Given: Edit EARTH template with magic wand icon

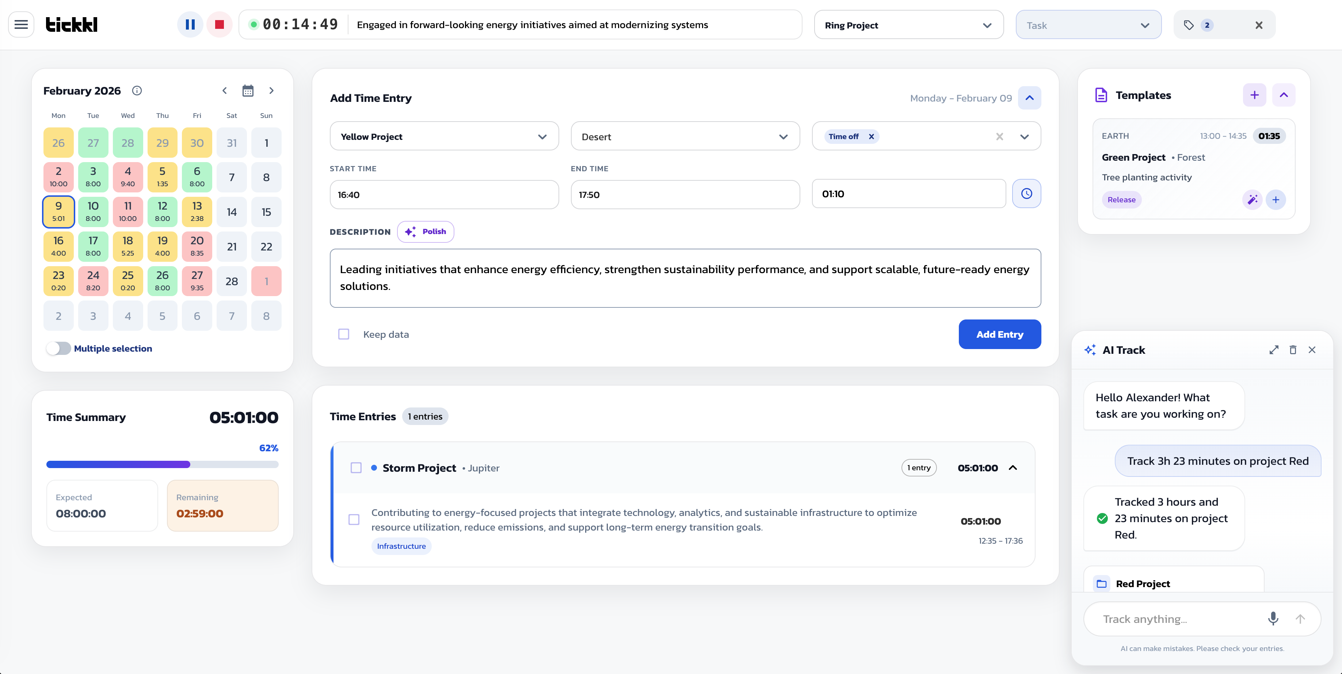Looking at the screenshot, I should click(x=1253, y=199).
